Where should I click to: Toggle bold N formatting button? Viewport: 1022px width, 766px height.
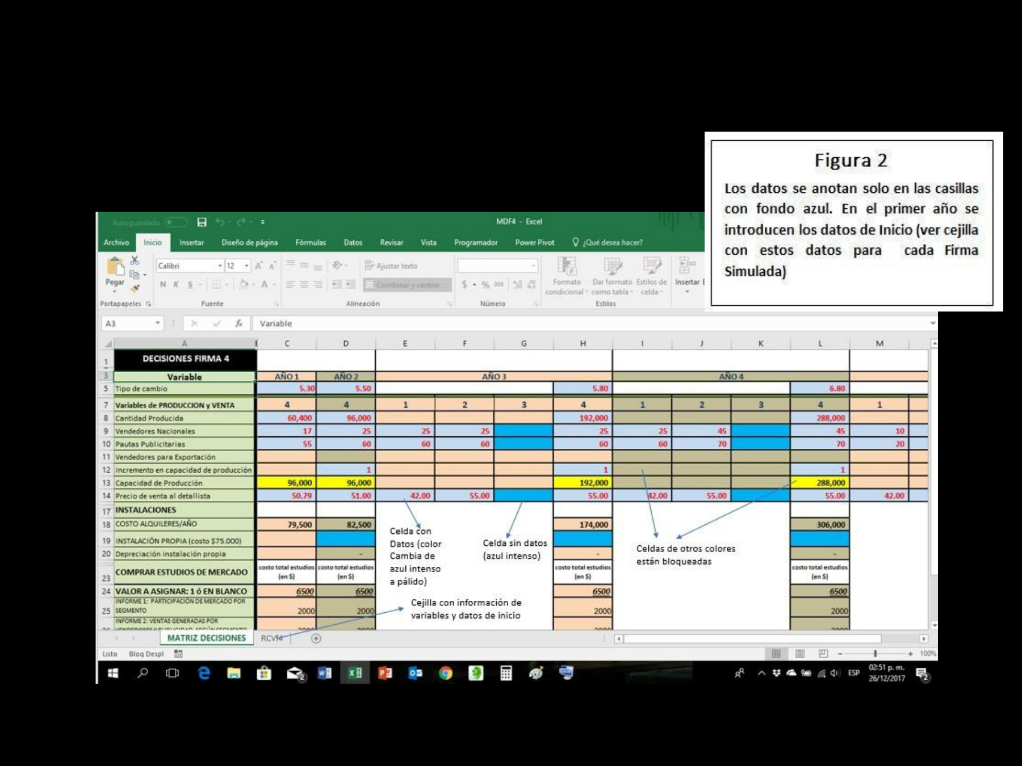(x=163, y=284)
